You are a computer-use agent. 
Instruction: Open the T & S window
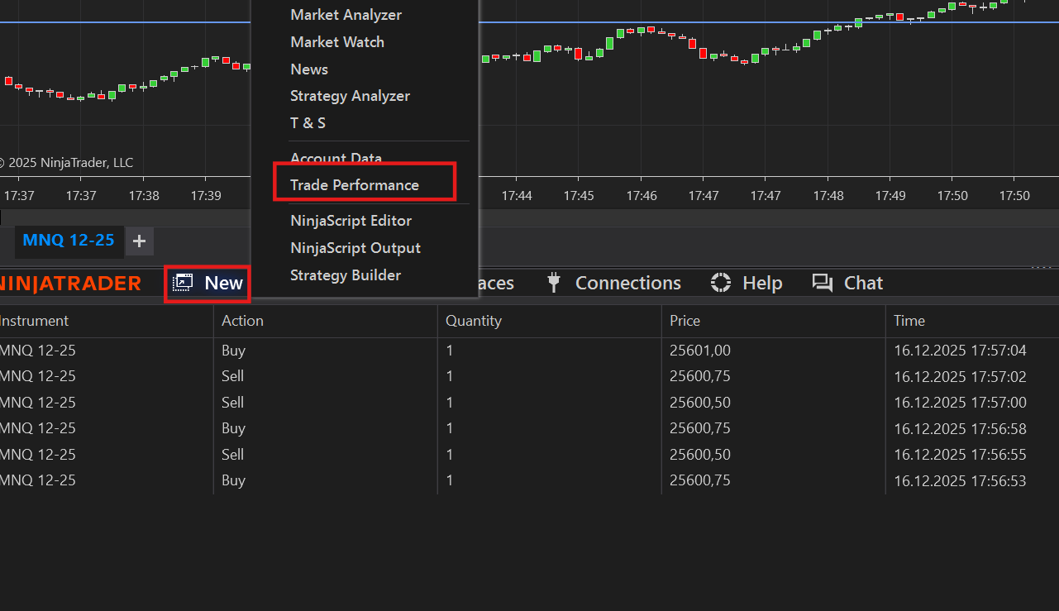[308, 122]
